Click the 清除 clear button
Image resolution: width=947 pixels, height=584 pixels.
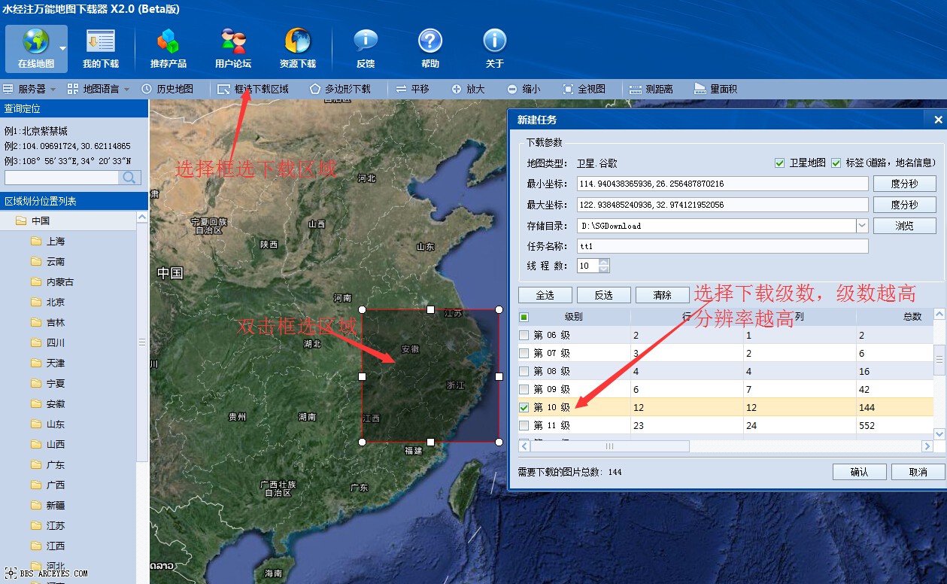coord(662,295)
